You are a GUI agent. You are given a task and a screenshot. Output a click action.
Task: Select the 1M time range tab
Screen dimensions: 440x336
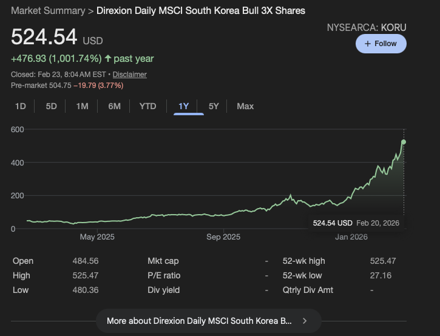pyautogui.click(x=82, y=106)
